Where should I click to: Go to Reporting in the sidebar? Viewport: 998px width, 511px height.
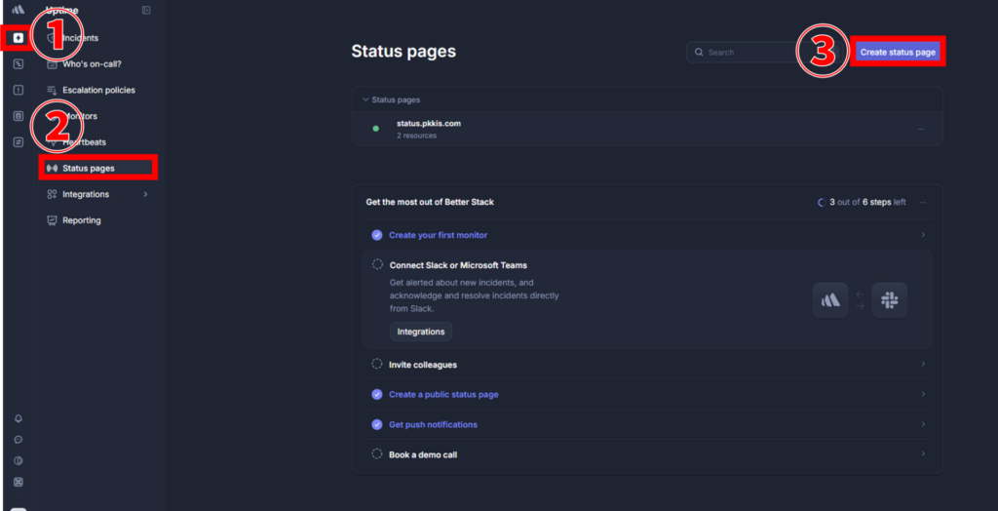point(81,220)
